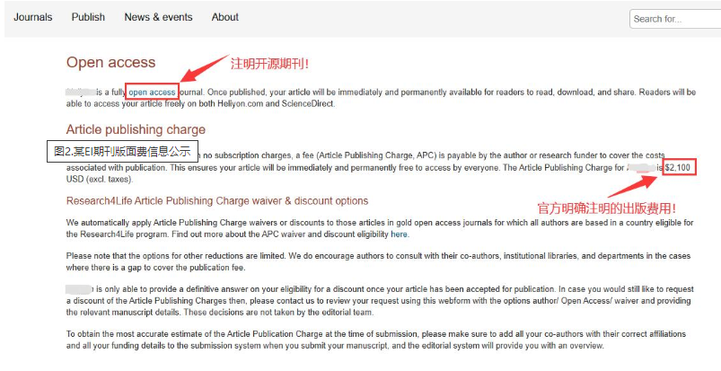Select the boxed $2,100 charge amount
721x371 pixels.
pos(679,167)
